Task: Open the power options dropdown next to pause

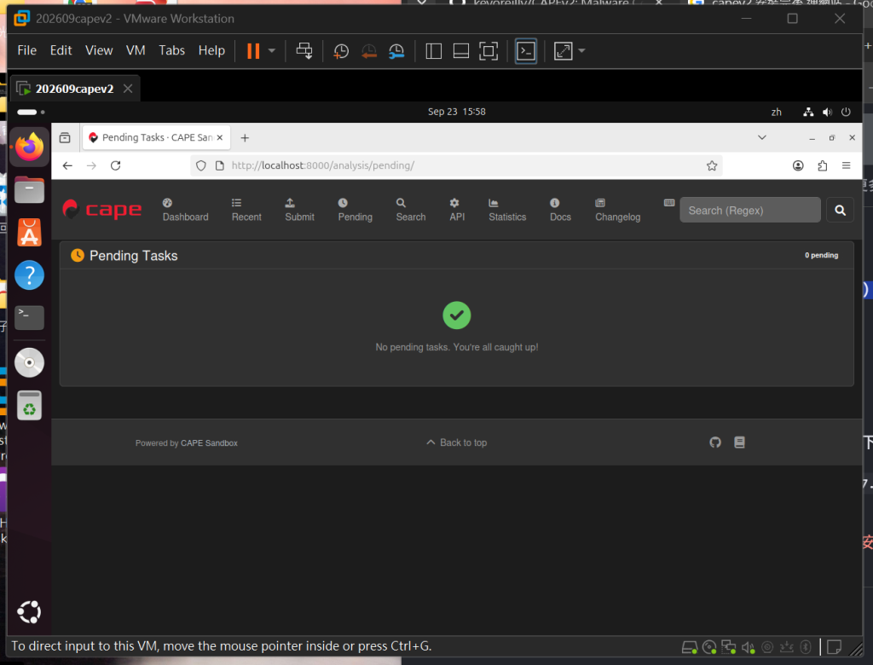Action: pos(272,50)
